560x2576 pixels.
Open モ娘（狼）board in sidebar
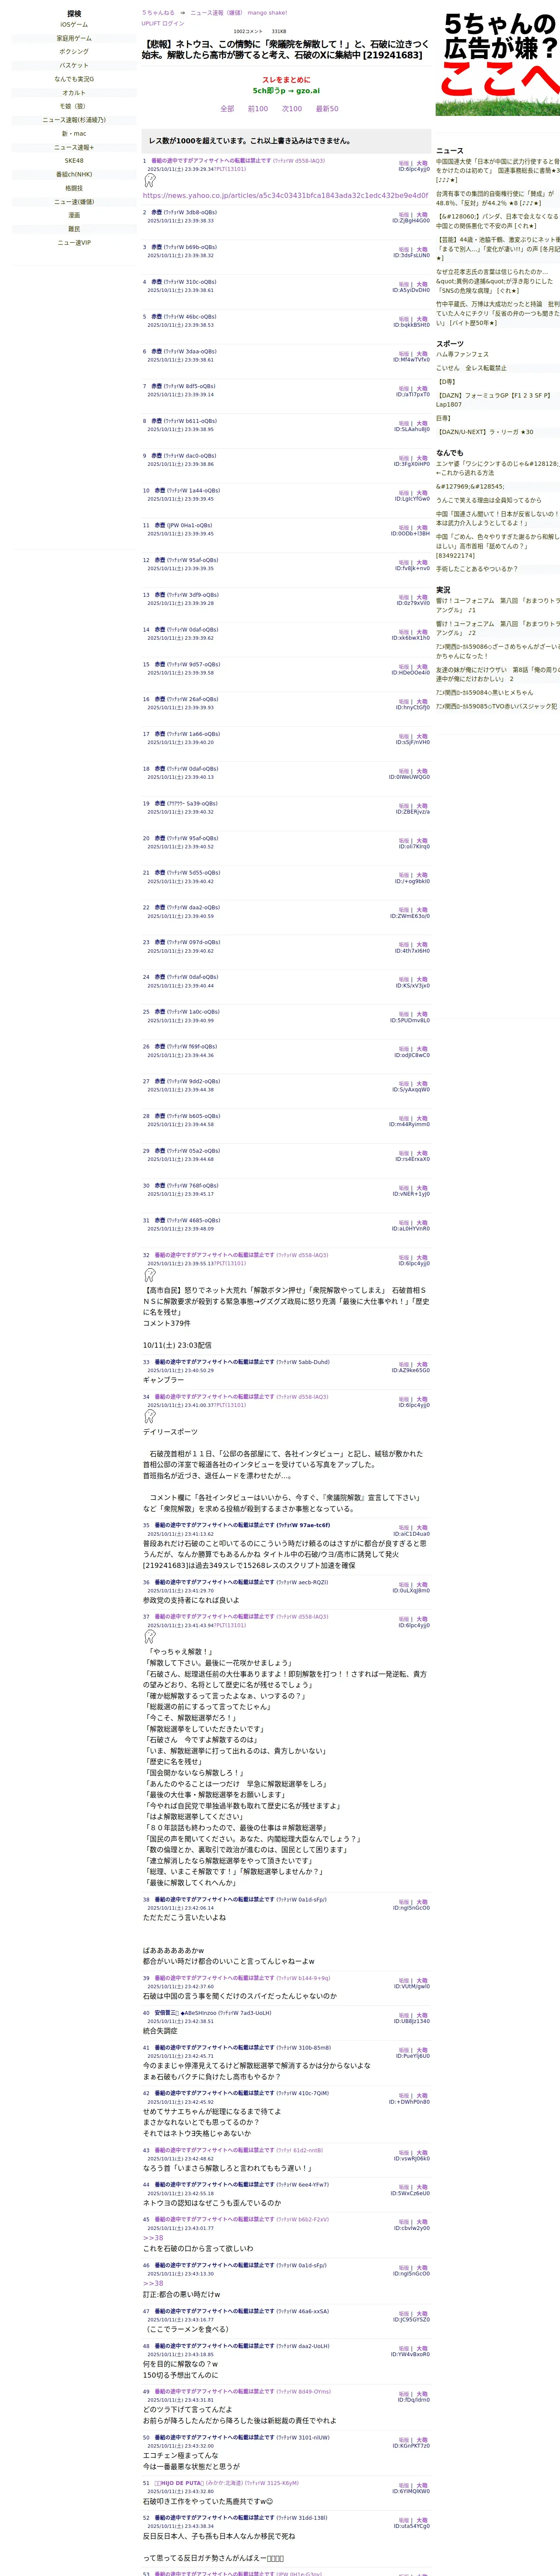point(74,106)
